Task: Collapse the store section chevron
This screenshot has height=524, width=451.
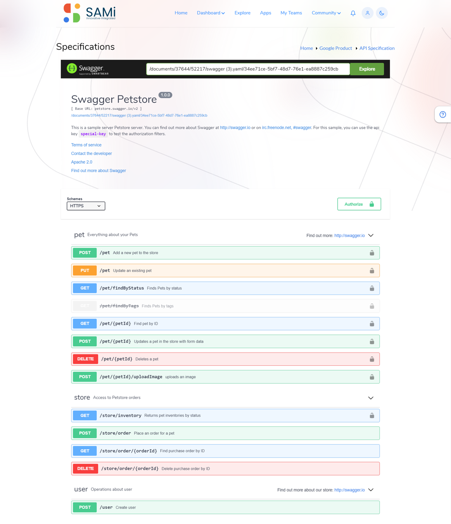Action: coord(371,398)
